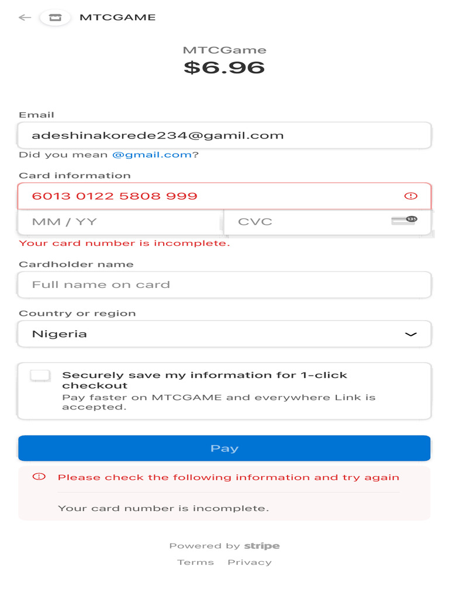
Task: Open the Privacy link
Action: click(x=250, y=562)
